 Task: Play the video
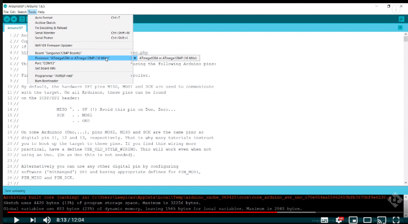click(17, 220)
